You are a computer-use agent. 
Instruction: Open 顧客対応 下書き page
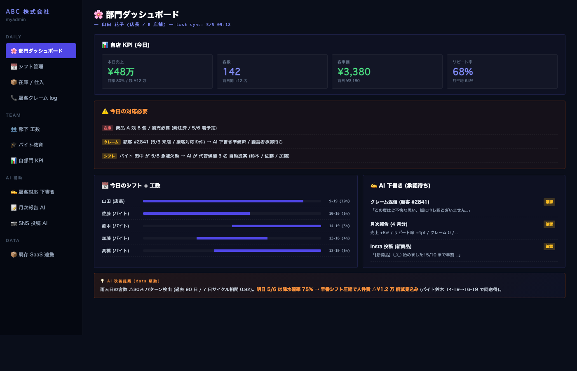41,192
